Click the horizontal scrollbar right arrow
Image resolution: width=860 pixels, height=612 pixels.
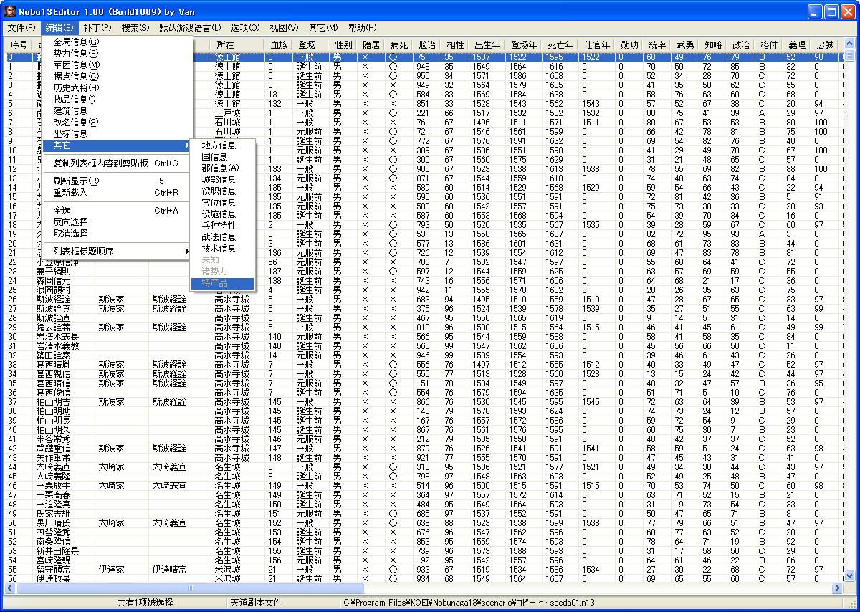[x=837, y=587]
